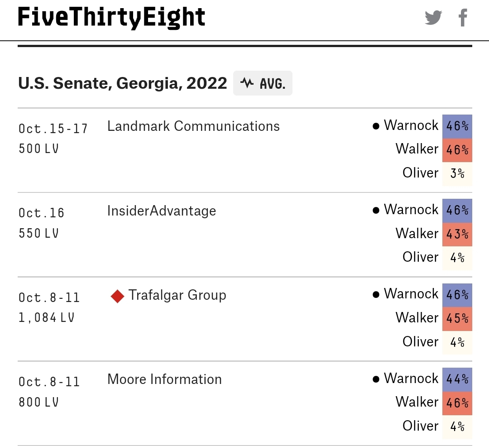The height and width of the screenshot is (446, 489).
Task: Open the Twitter share icon
Action: [x=433, y=18]
